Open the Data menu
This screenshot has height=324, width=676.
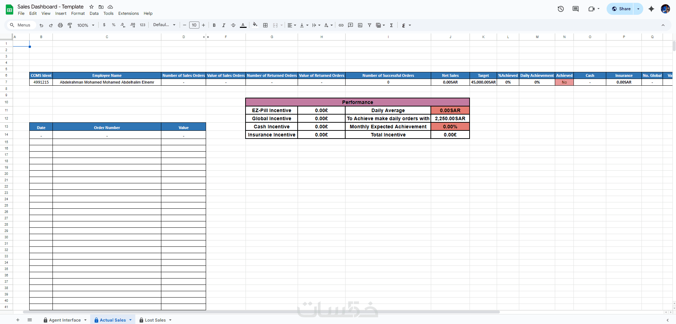pyautogui.click(x=94, y=13)
